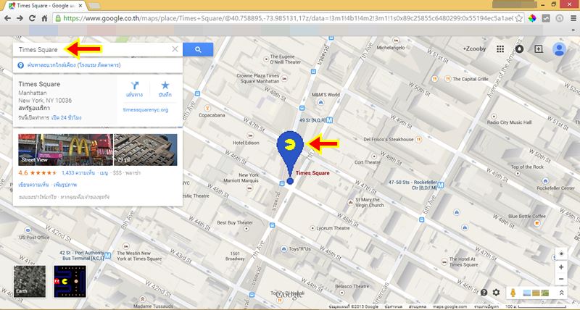Image resolution: width=580 pixels, height=310 pixels.
Task: Open the Google apps grid icon
Action: [x=500, y=49]
